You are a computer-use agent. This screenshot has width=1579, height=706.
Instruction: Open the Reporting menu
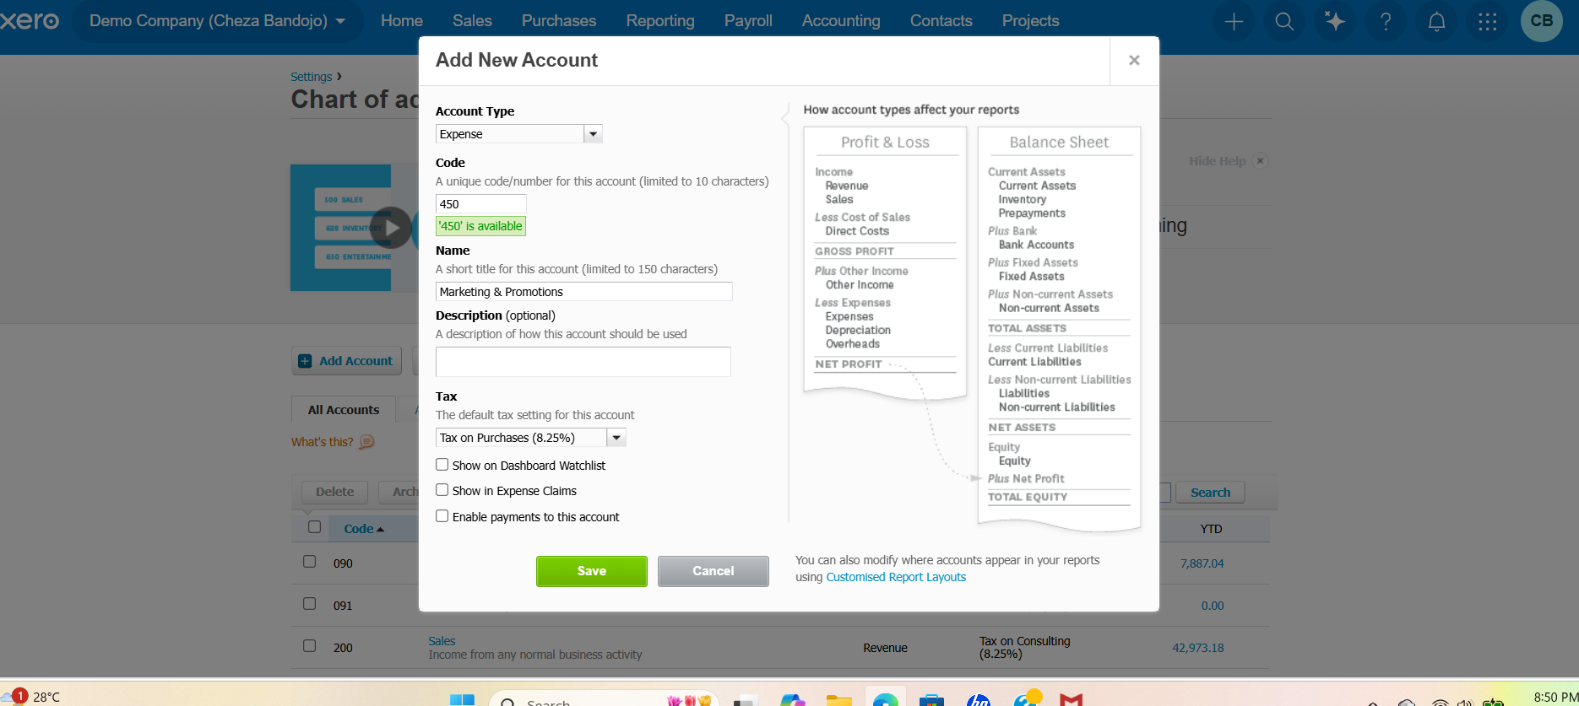click(660, 21)
